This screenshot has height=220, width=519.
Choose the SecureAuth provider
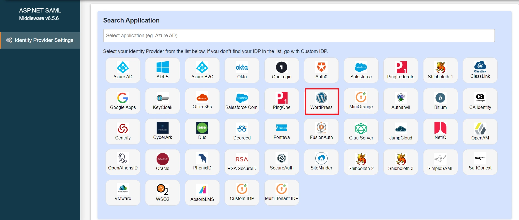pyautogui.click(x=282, y=162)
